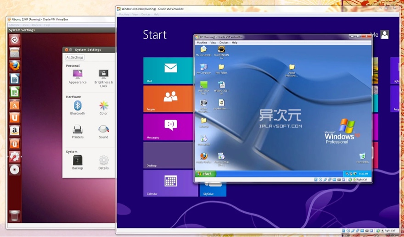
Task: Open Bluetooth settings in Hardware section
Action: pyautogui.click(x=77, y=108)
